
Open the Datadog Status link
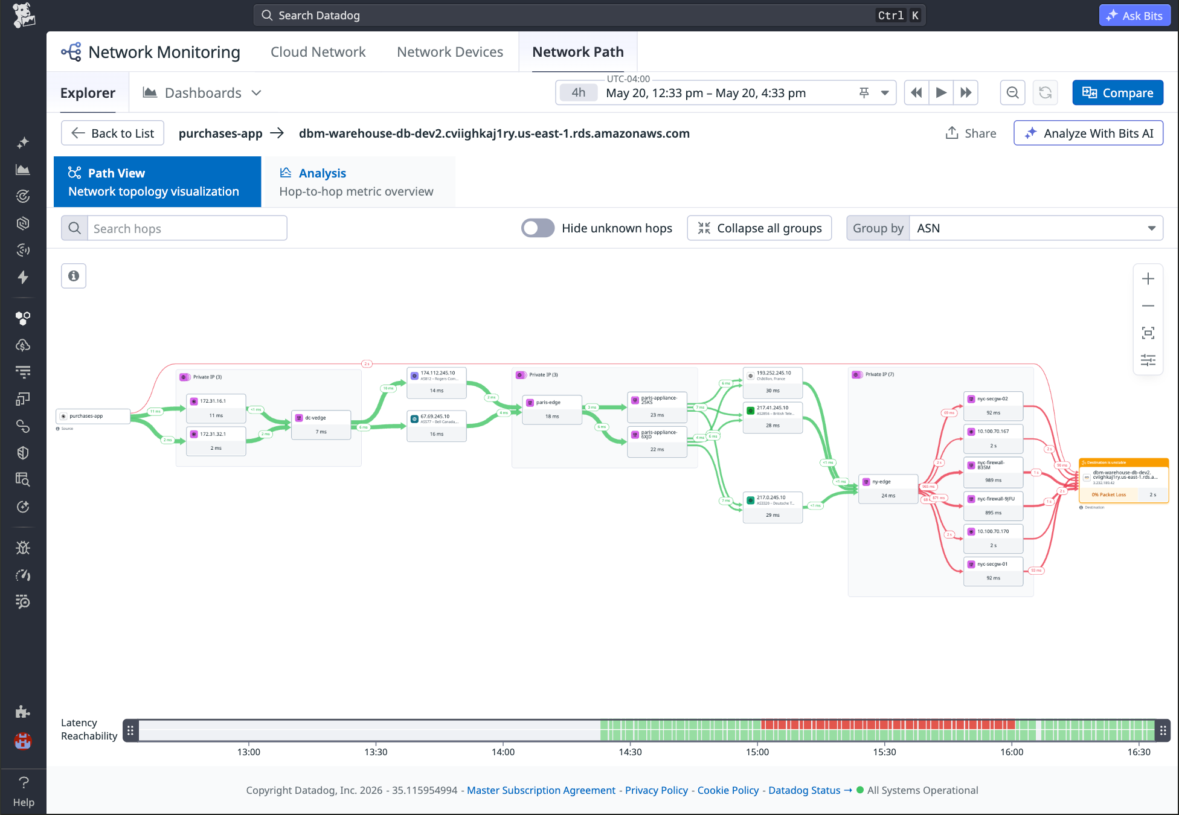tap(809, 790)
